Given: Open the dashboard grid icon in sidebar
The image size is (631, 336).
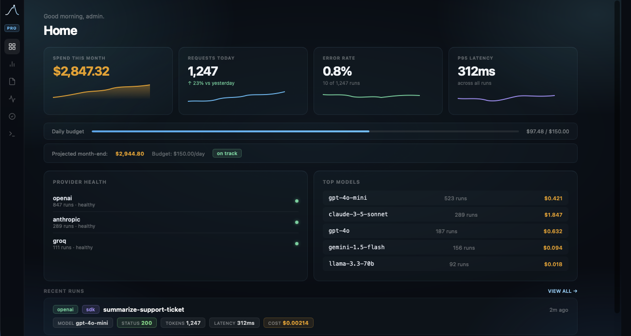Looking at the screenshot, I should tap(12, 47).
